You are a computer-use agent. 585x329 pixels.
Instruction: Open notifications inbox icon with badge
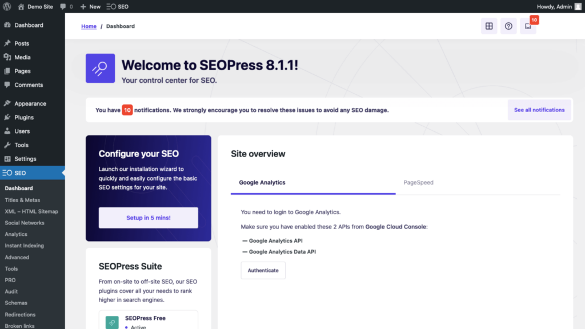(x=528, y=26)
